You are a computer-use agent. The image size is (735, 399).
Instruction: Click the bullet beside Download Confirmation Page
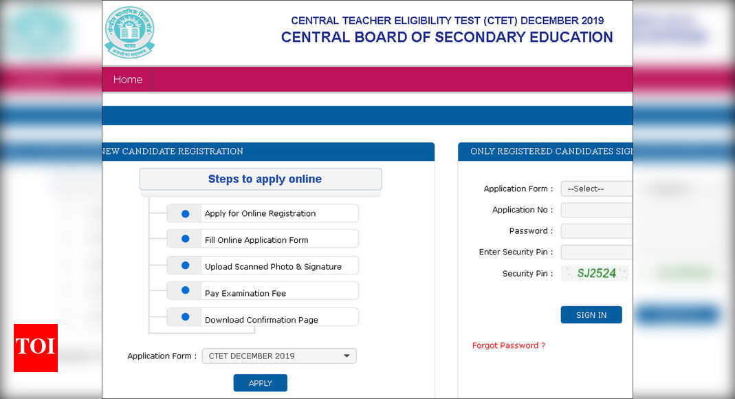[x=184, y=316]
